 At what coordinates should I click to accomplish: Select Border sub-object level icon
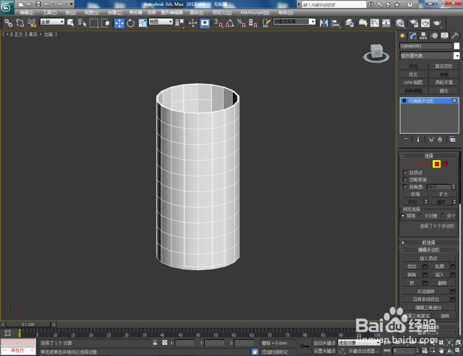[x=427, y=164]
